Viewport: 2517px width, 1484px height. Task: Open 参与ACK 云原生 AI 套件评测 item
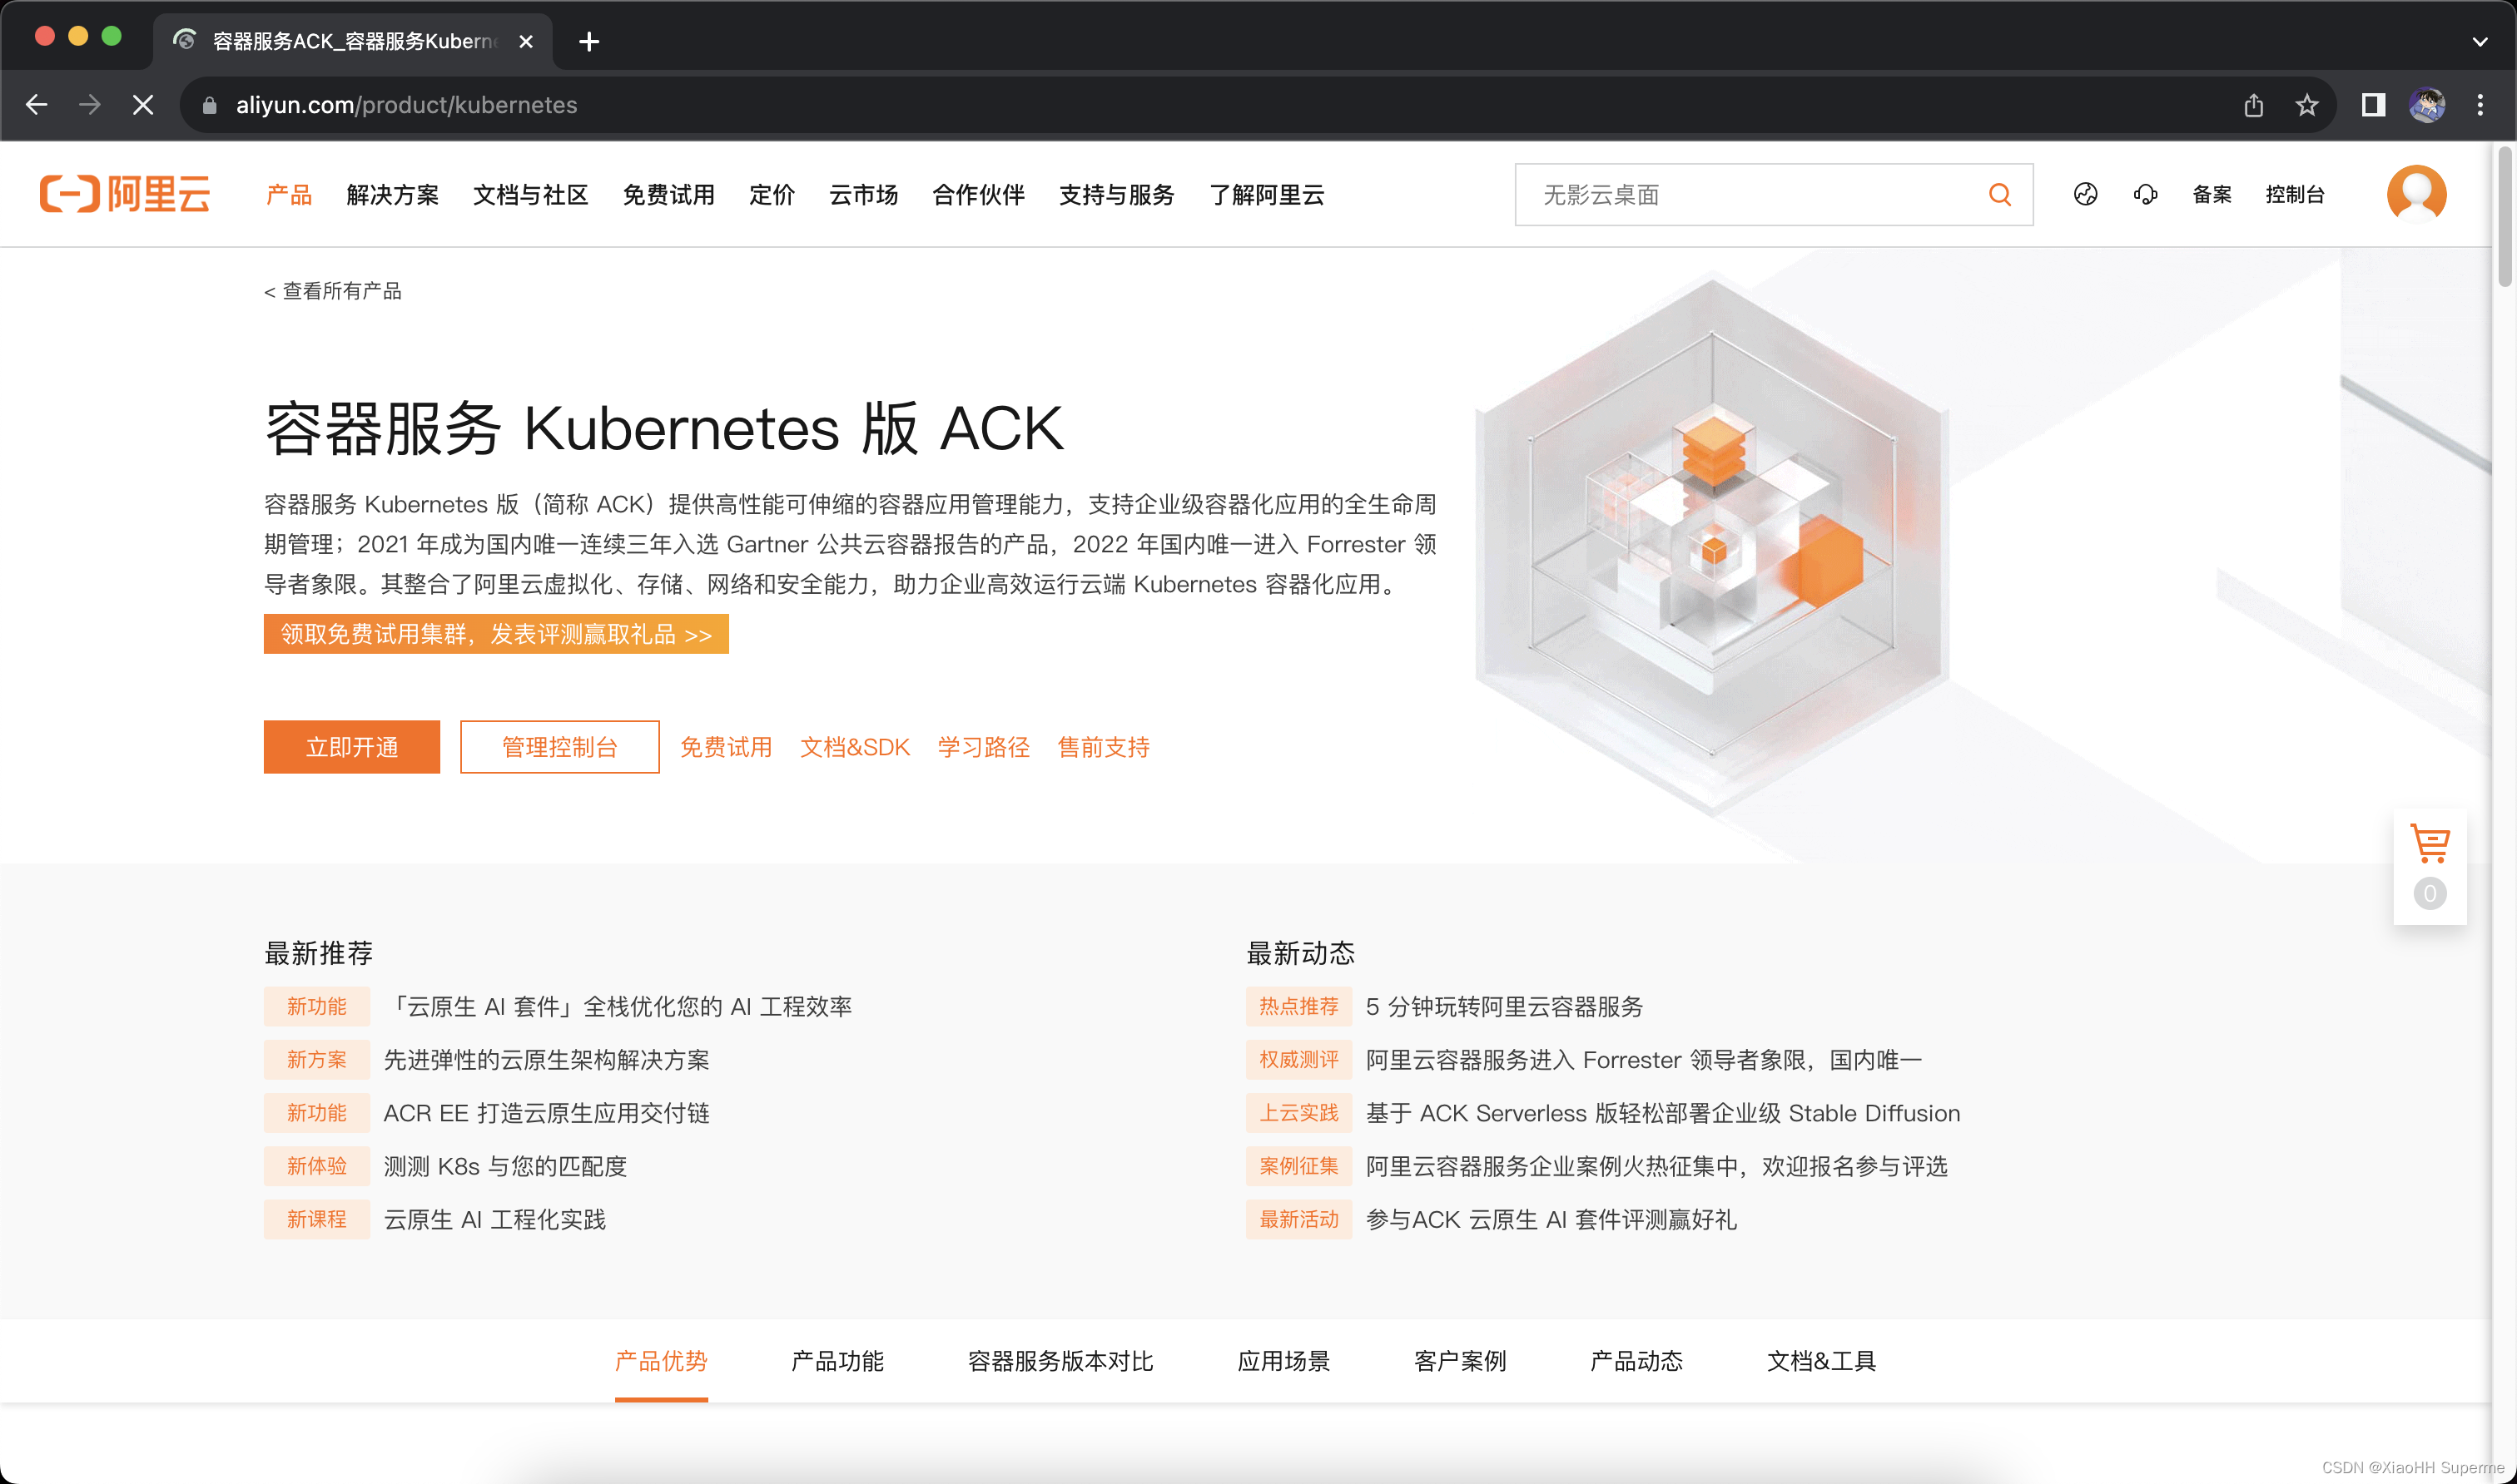pos(1551,1220)
